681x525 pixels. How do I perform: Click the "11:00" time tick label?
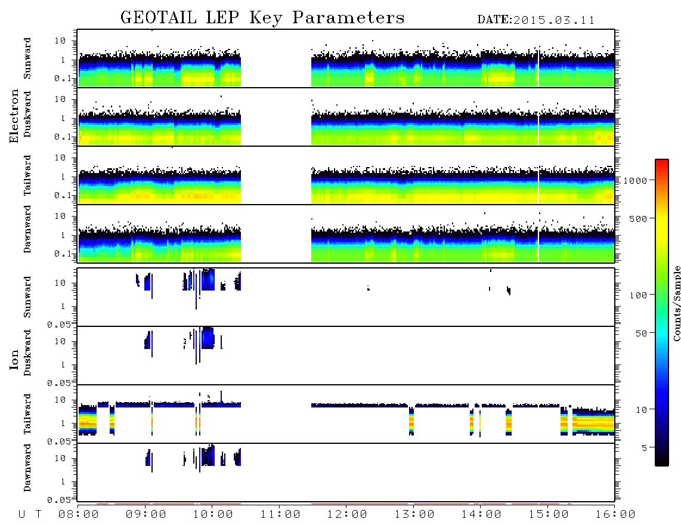tap(280, 515)
